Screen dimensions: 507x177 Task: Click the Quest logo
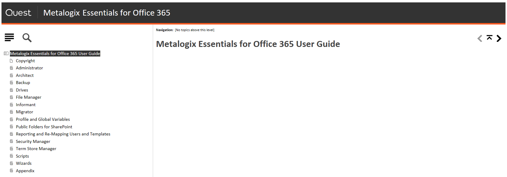click(x=18, y=13)
